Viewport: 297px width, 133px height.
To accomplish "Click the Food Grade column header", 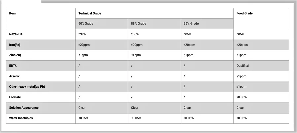I will click(x=261, y=18).
